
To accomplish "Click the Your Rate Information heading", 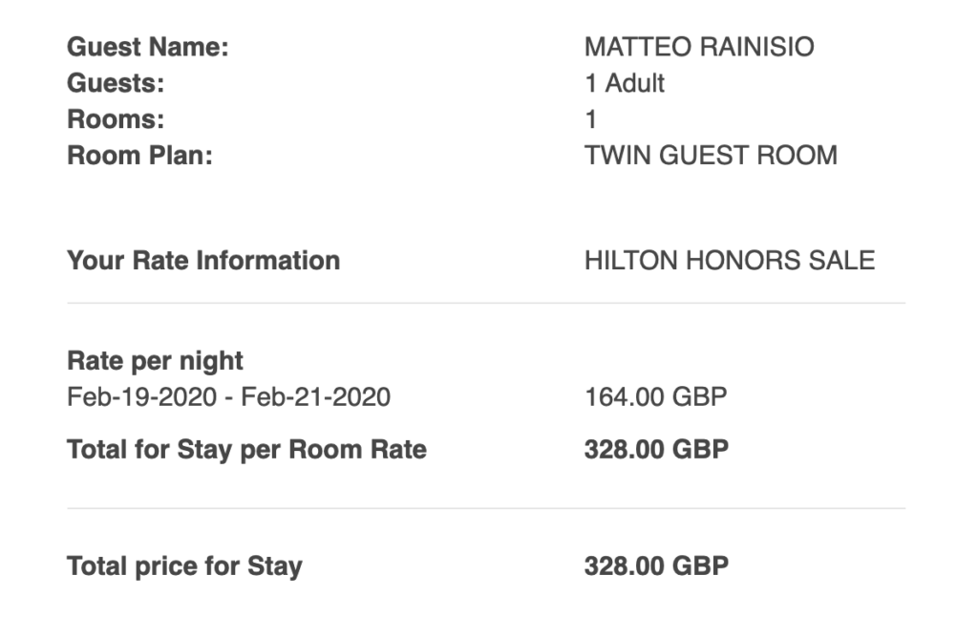I will [x=203, y=260].
